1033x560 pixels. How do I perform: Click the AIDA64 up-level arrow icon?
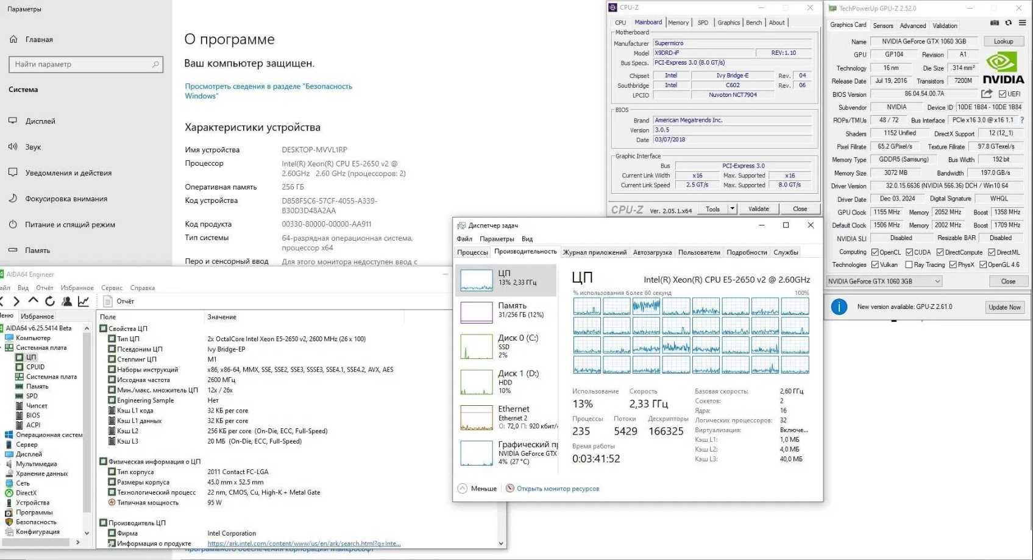(33, 300)
